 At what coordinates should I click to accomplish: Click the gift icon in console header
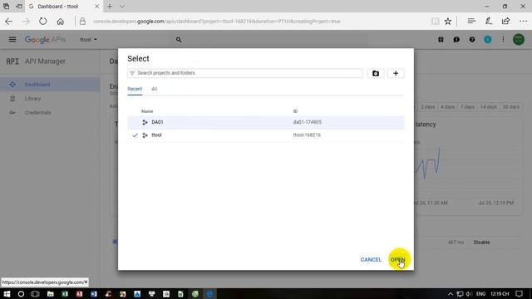tap(441, 40)
